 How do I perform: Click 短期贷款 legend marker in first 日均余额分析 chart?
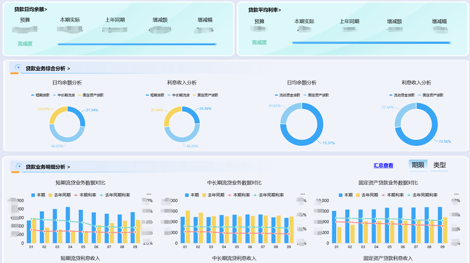point(33,95)
